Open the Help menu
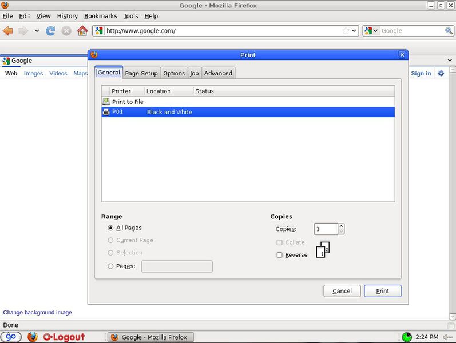 (x=151, y=16)
